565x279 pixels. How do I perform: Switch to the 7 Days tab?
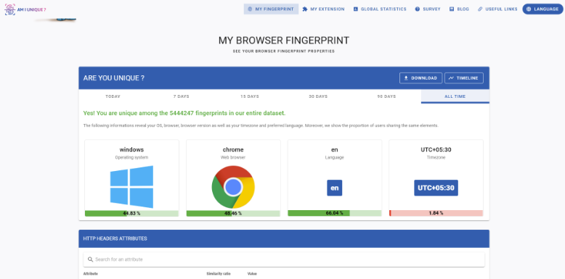(182, 96)
